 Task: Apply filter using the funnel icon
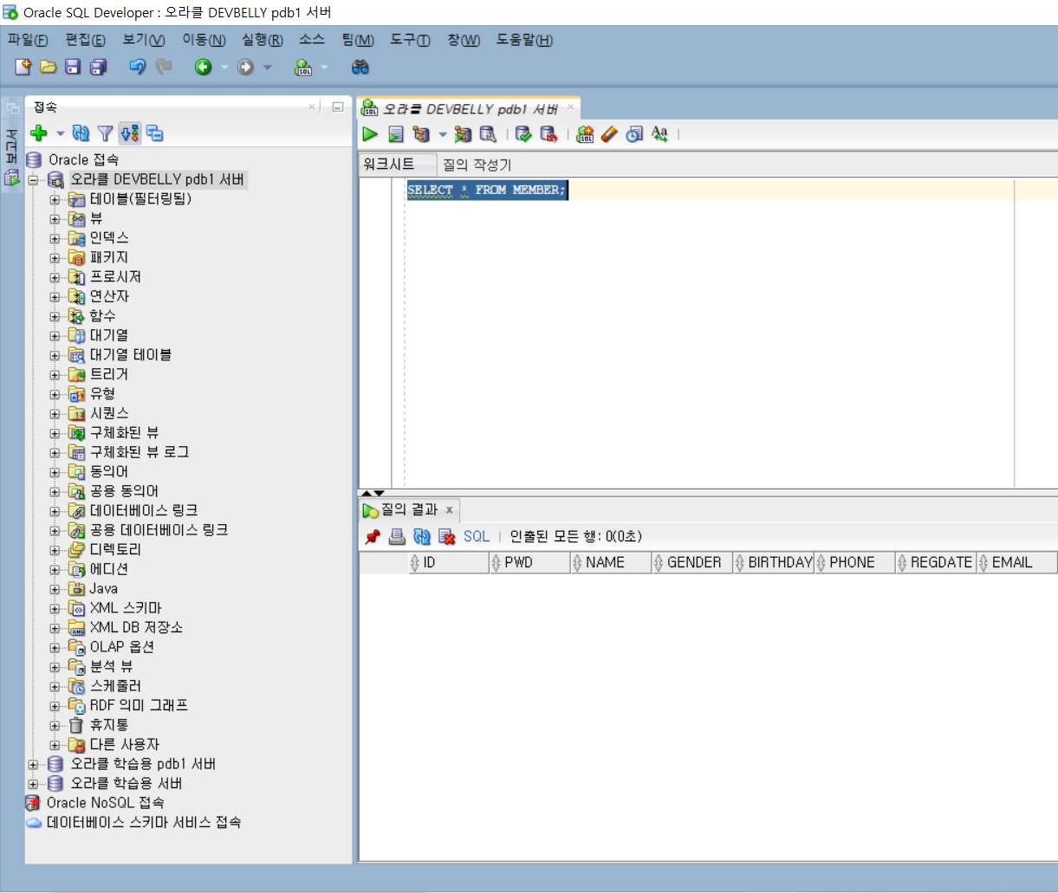click(105, 133)
